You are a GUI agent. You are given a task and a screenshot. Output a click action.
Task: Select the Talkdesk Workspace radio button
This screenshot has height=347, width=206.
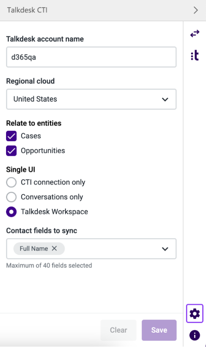pos(11,212)
